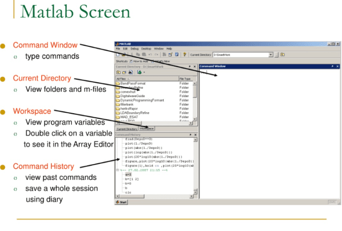
Task: Close the Command Window panel
Action: 338,67
